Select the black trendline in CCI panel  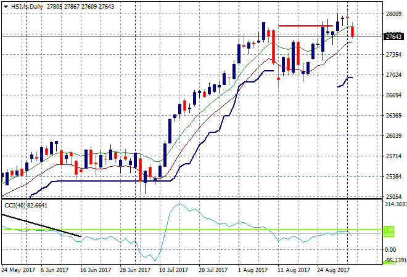pyautogui.click(x=41, y=225)
